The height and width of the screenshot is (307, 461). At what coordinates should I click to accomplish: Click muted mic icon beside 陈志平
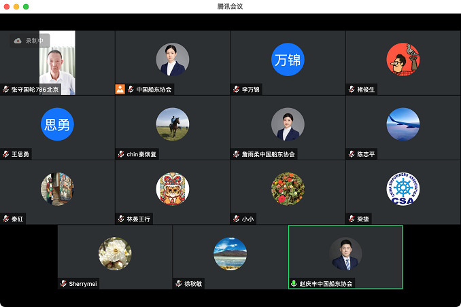point(352,154)
